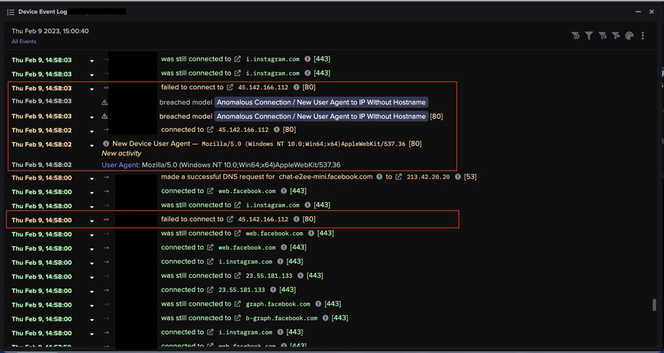This screenshot has height=353, width=664.
Task: Expand the New Device User Agent event
Action: tap(92, 145)
